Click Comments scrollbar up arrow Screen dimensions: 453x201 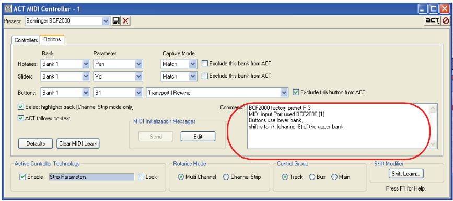[x=433, y=108]
